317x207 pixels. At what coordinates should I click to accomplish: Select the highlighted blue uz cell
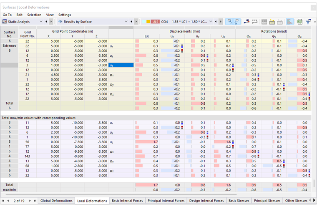click(121, 65)
